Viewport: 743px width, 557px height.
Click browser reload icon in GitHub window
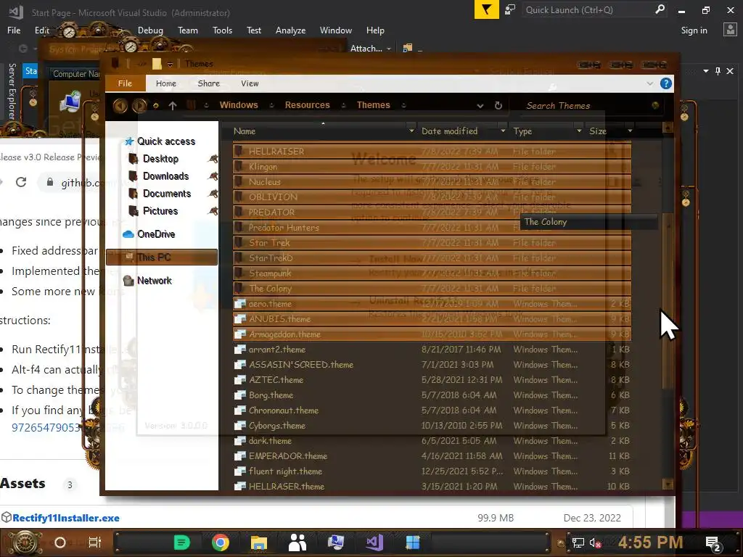pyautogui.click(x=21, y=182)
